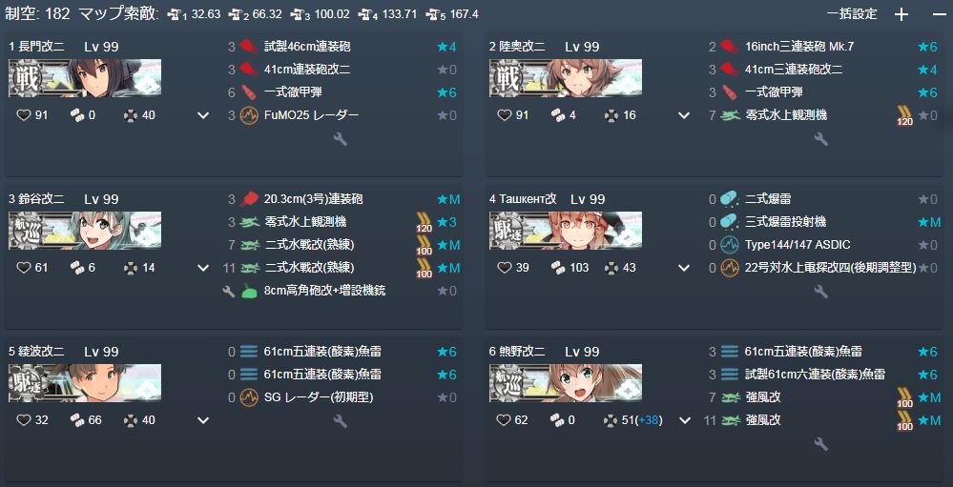Open the 一括設定 bulk settings
The width and height of the screenshot is (953, 487).
852,14
